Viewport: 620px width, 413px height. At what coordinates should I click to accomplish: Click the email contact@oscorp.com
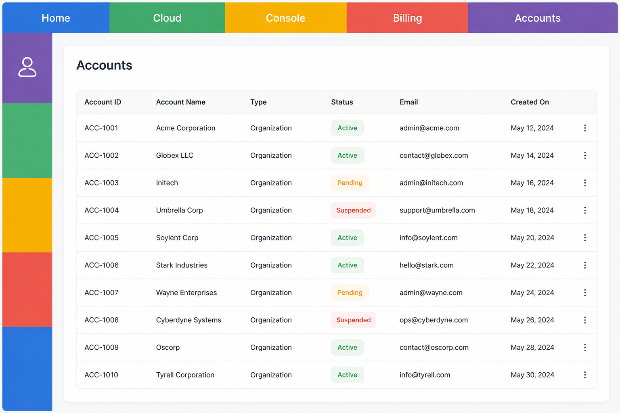point(434,347)
